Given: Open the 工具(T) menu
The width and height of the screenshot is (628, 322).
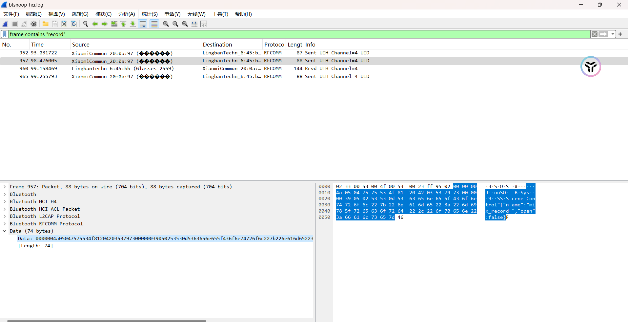Looking at the screenshot, I should point(220,14).
